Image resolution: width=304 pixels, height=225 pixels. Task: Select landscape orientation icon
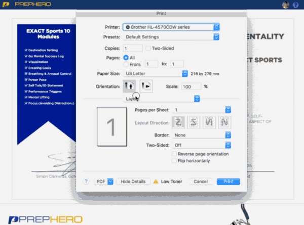pos(146,86)
